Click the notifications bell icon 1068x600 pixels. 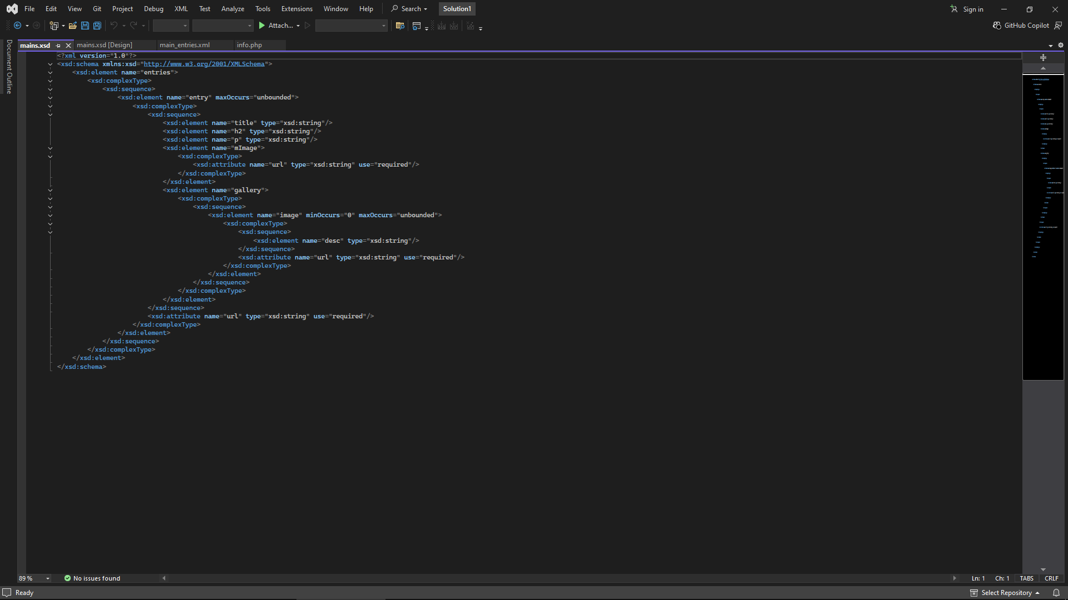(1056, 593)
